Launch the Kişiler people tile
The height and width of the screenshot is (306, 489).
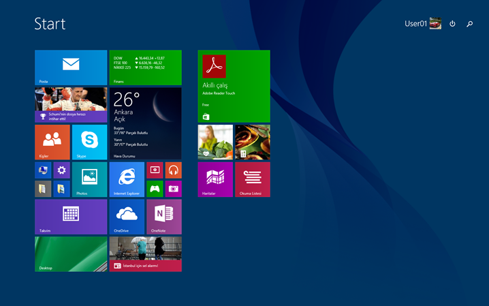coord(52,142)
